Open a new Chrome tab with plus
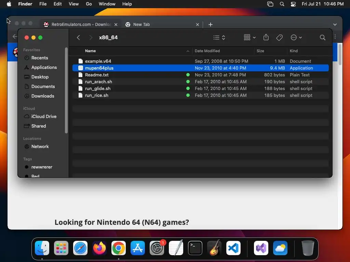Image resolution: width=350 pixels, height=262 pixels. pos(211,25)
